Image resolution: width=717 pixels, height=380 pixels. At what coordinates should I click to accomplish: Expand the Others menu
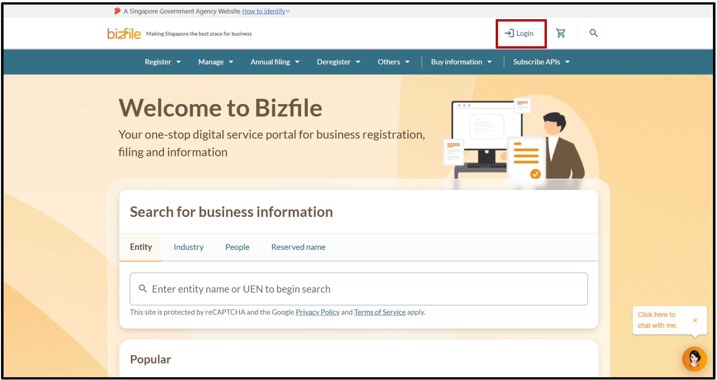(393, 62)
